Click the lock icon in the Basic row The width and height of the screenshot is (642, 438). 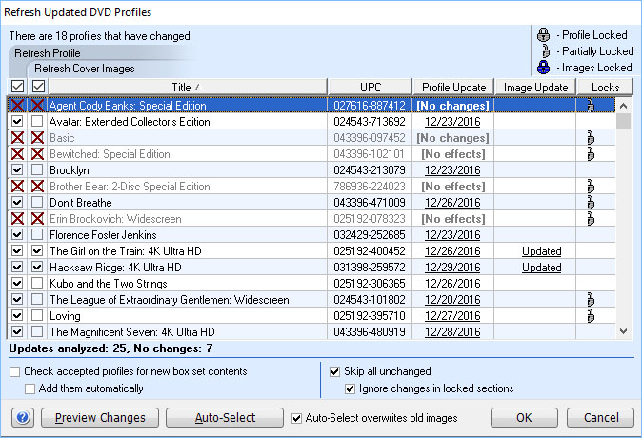click(x=592, y=138)
